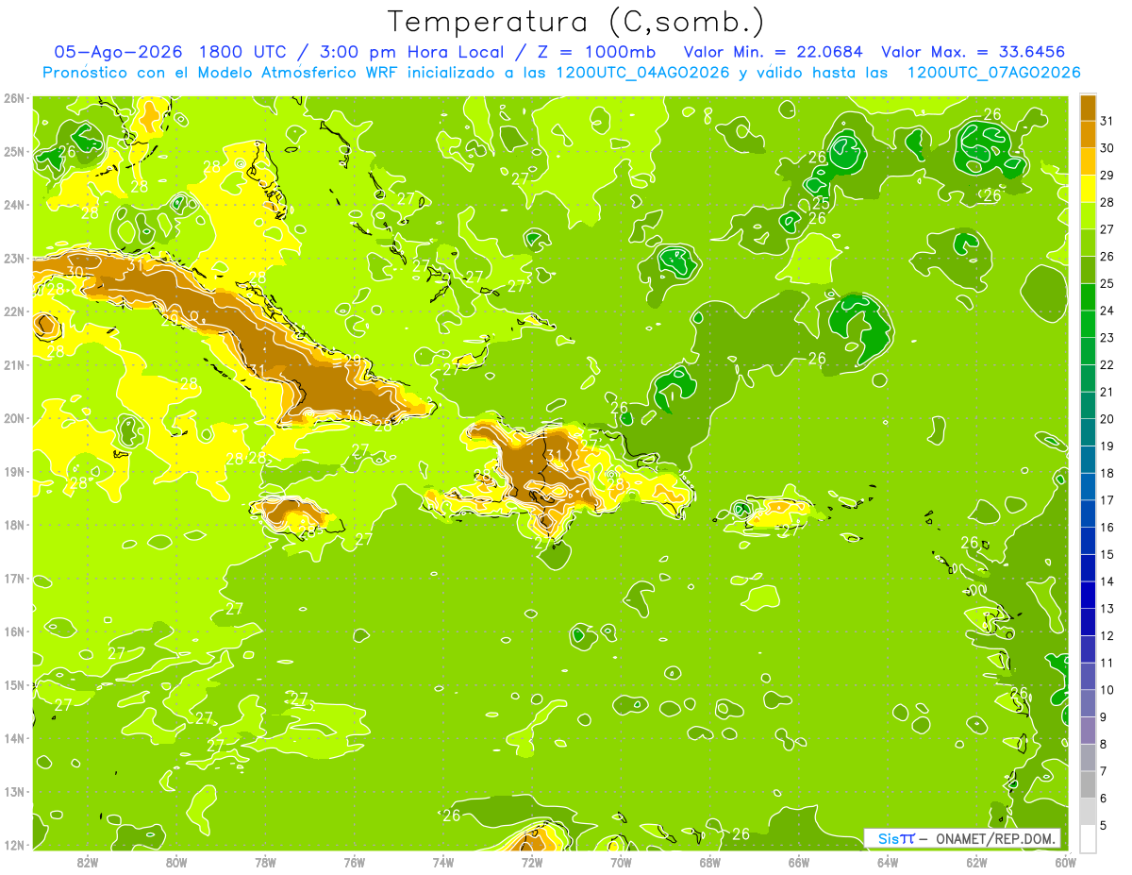
Task: Click the longitude axis label "64W"
Action: pos(887,862)
